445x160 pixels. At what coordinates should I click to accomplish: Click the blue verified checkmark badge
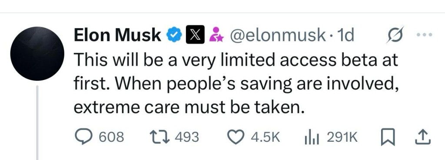pos(174,35)
